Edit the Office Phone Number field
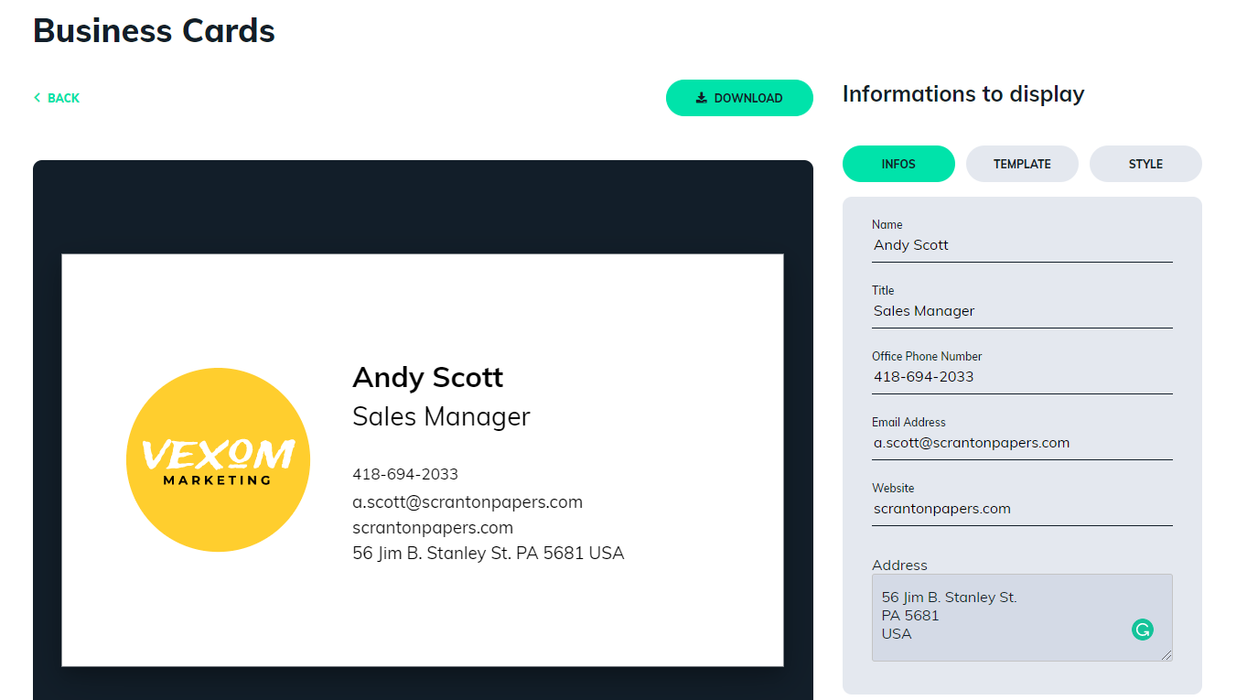Screen dimensions: 1247x700 (x=1021, y=377)
